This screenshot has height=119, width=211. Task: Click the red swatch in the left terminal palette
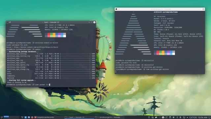click(x=49, y=35)
